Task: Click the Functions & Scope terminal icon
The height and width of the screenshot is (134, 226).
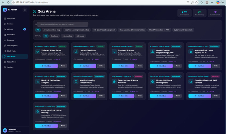Action: point(114,52)
